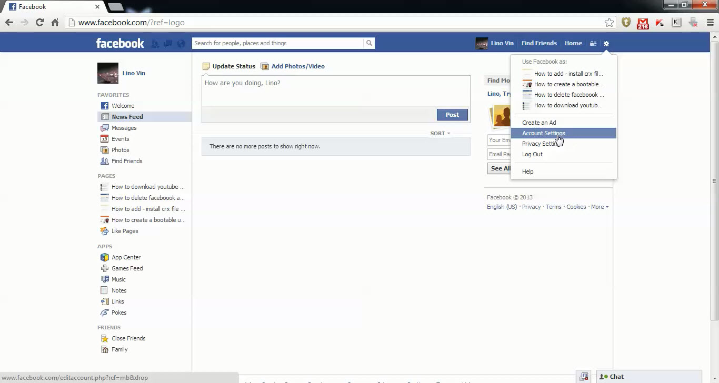The image size is (719, 383).
Task: Open a new browser tab
Action: click(116, 7)
